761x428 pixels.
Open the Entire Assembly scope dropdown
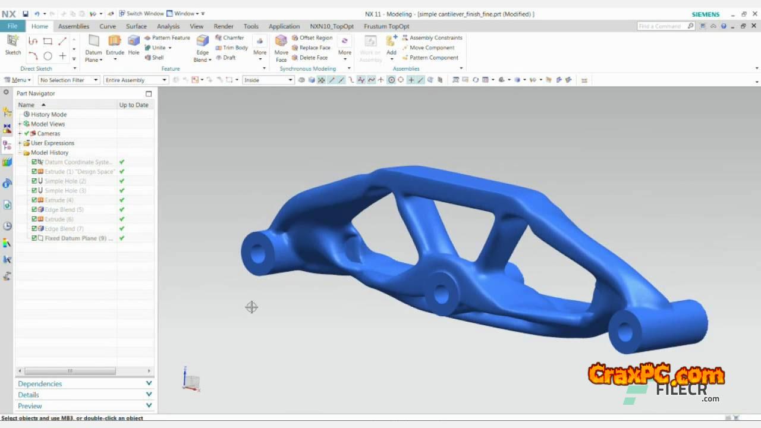click(136, 80)
